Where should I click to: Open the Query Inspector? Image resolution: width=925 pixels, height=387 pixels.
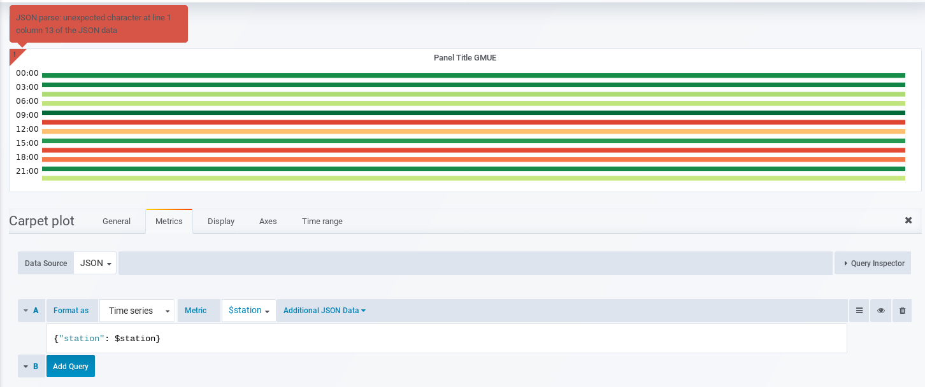click(x=872, y=262)
